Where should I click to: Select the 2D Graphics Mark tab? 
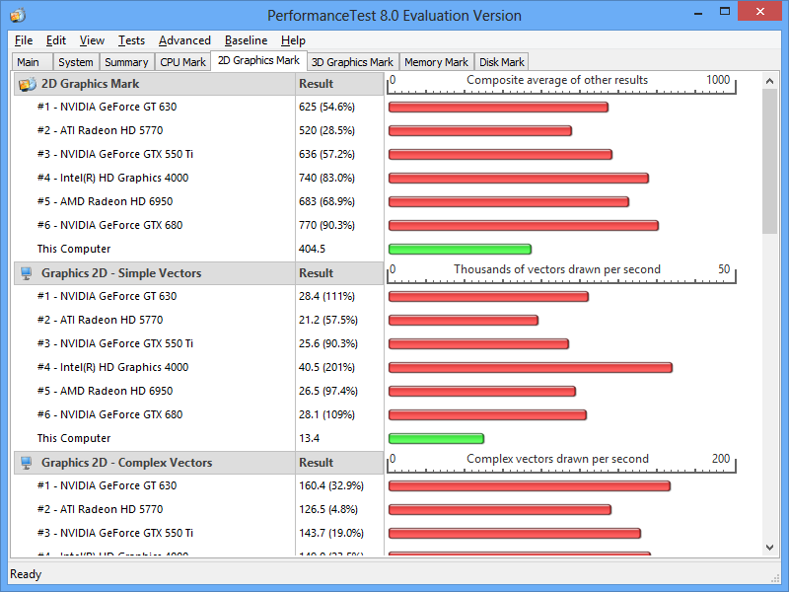258,60
